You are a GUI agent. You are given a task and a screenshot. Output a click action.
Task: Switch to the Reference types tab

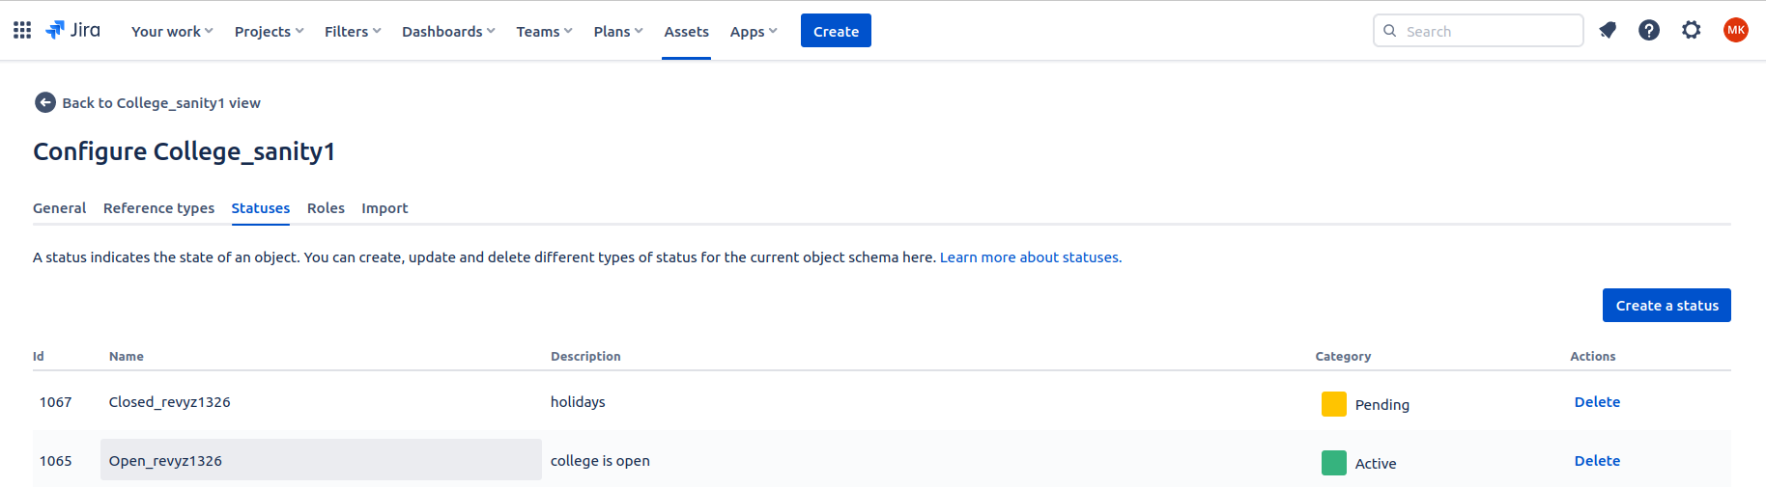[x=158, y=208]
